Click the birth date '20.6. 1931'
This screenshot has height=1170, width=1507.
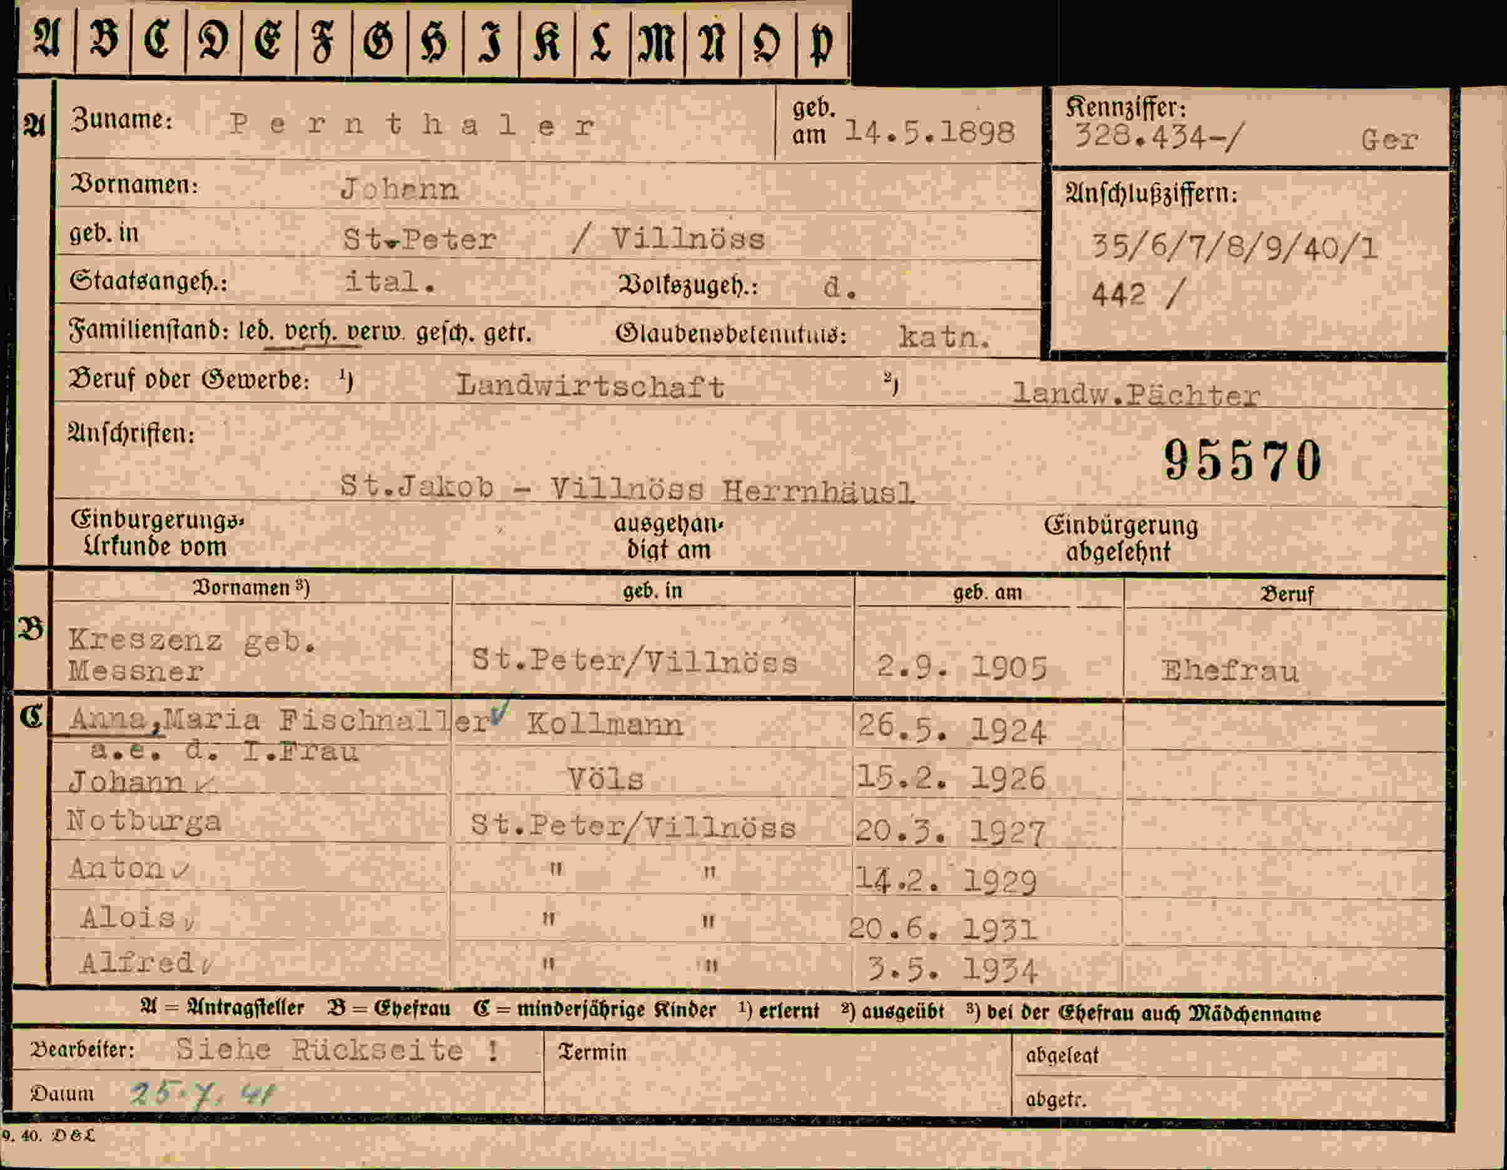943,929
